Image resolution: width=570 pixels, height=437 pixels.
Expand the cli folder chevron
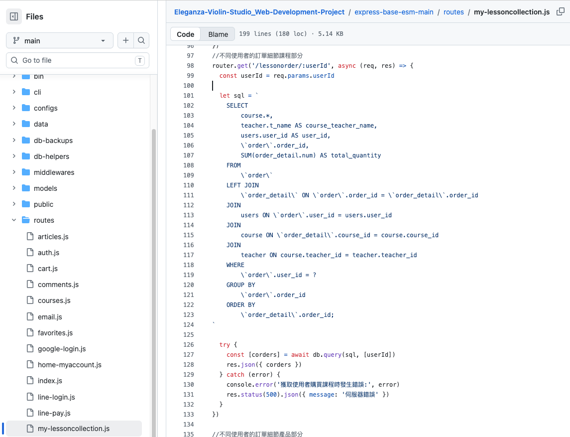(x=14, y=92)
